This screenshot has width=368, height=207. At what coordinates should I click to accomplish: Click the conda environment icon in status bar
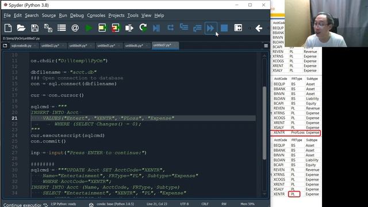[x=91, y=205]
